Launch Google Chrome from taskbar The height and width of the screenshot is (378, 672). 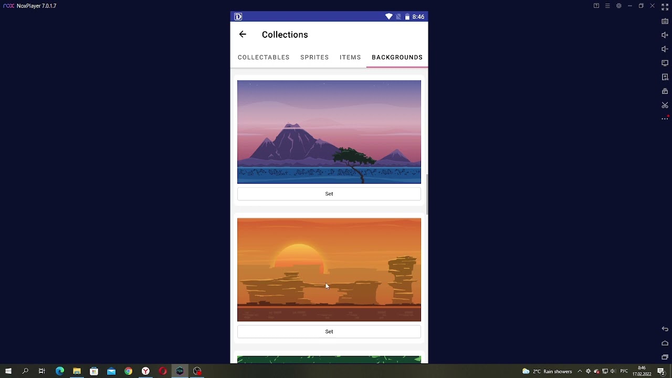coord(128,371)
